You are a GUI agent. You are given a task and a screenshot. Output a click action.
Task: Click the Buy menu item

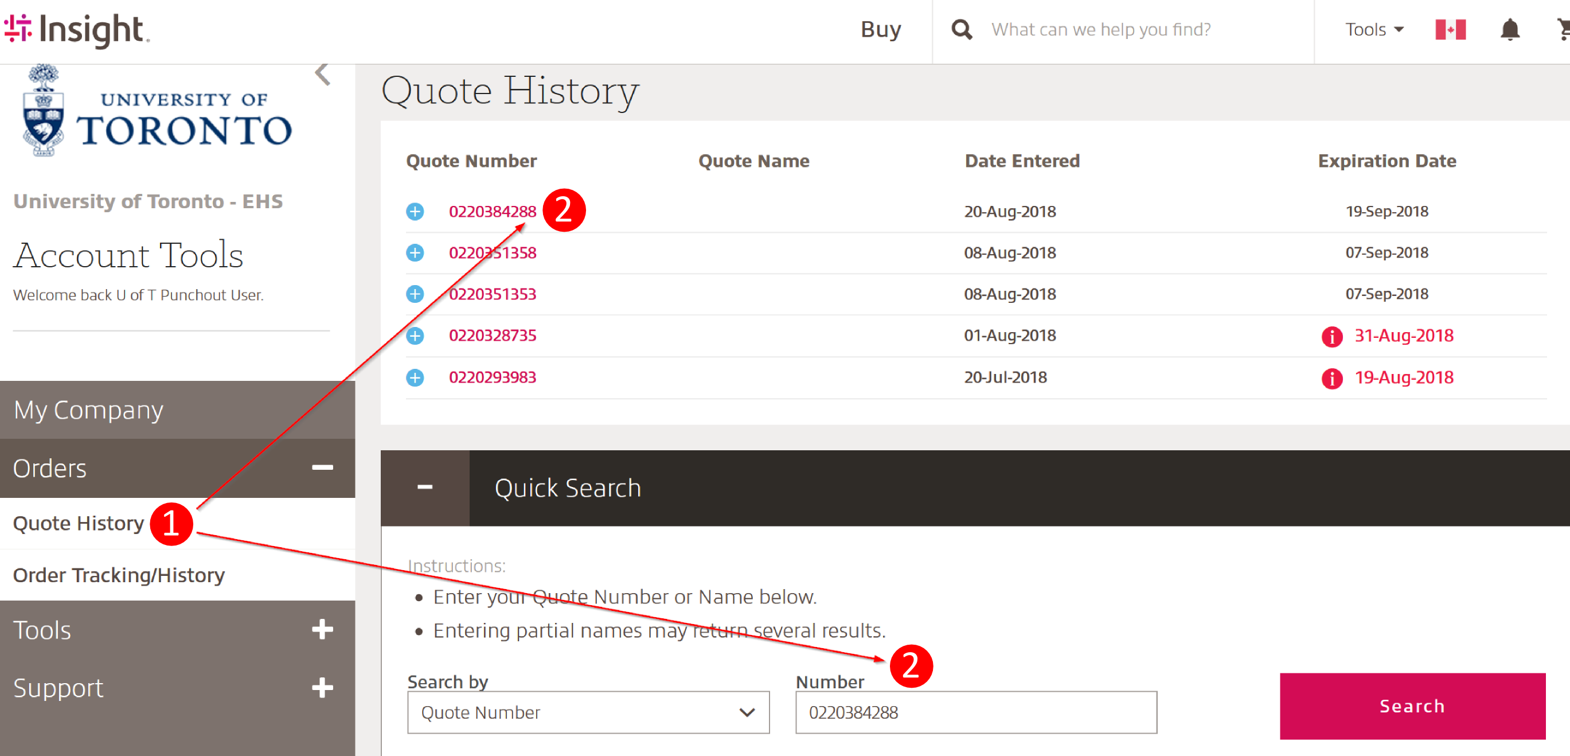[880, 29]
